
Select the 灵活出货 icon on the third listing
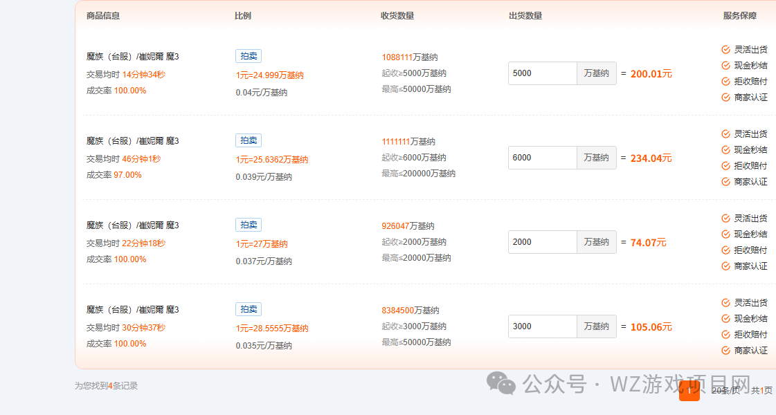725,217
